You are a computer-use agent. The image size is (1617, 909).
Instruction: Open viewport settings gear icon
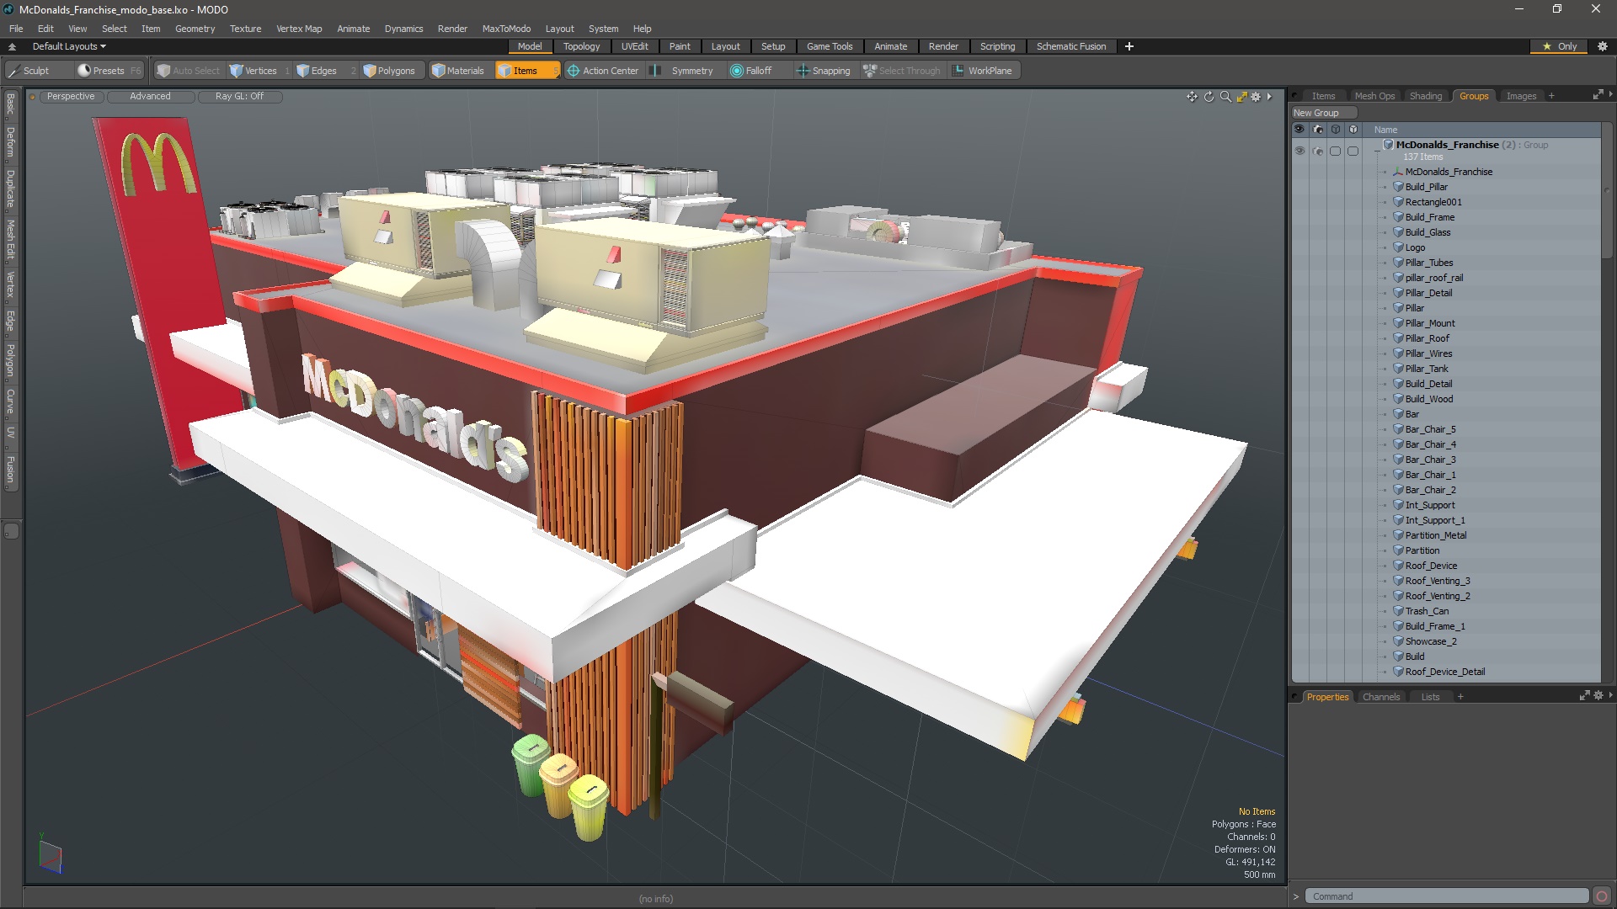click(x=1256, y=97)
